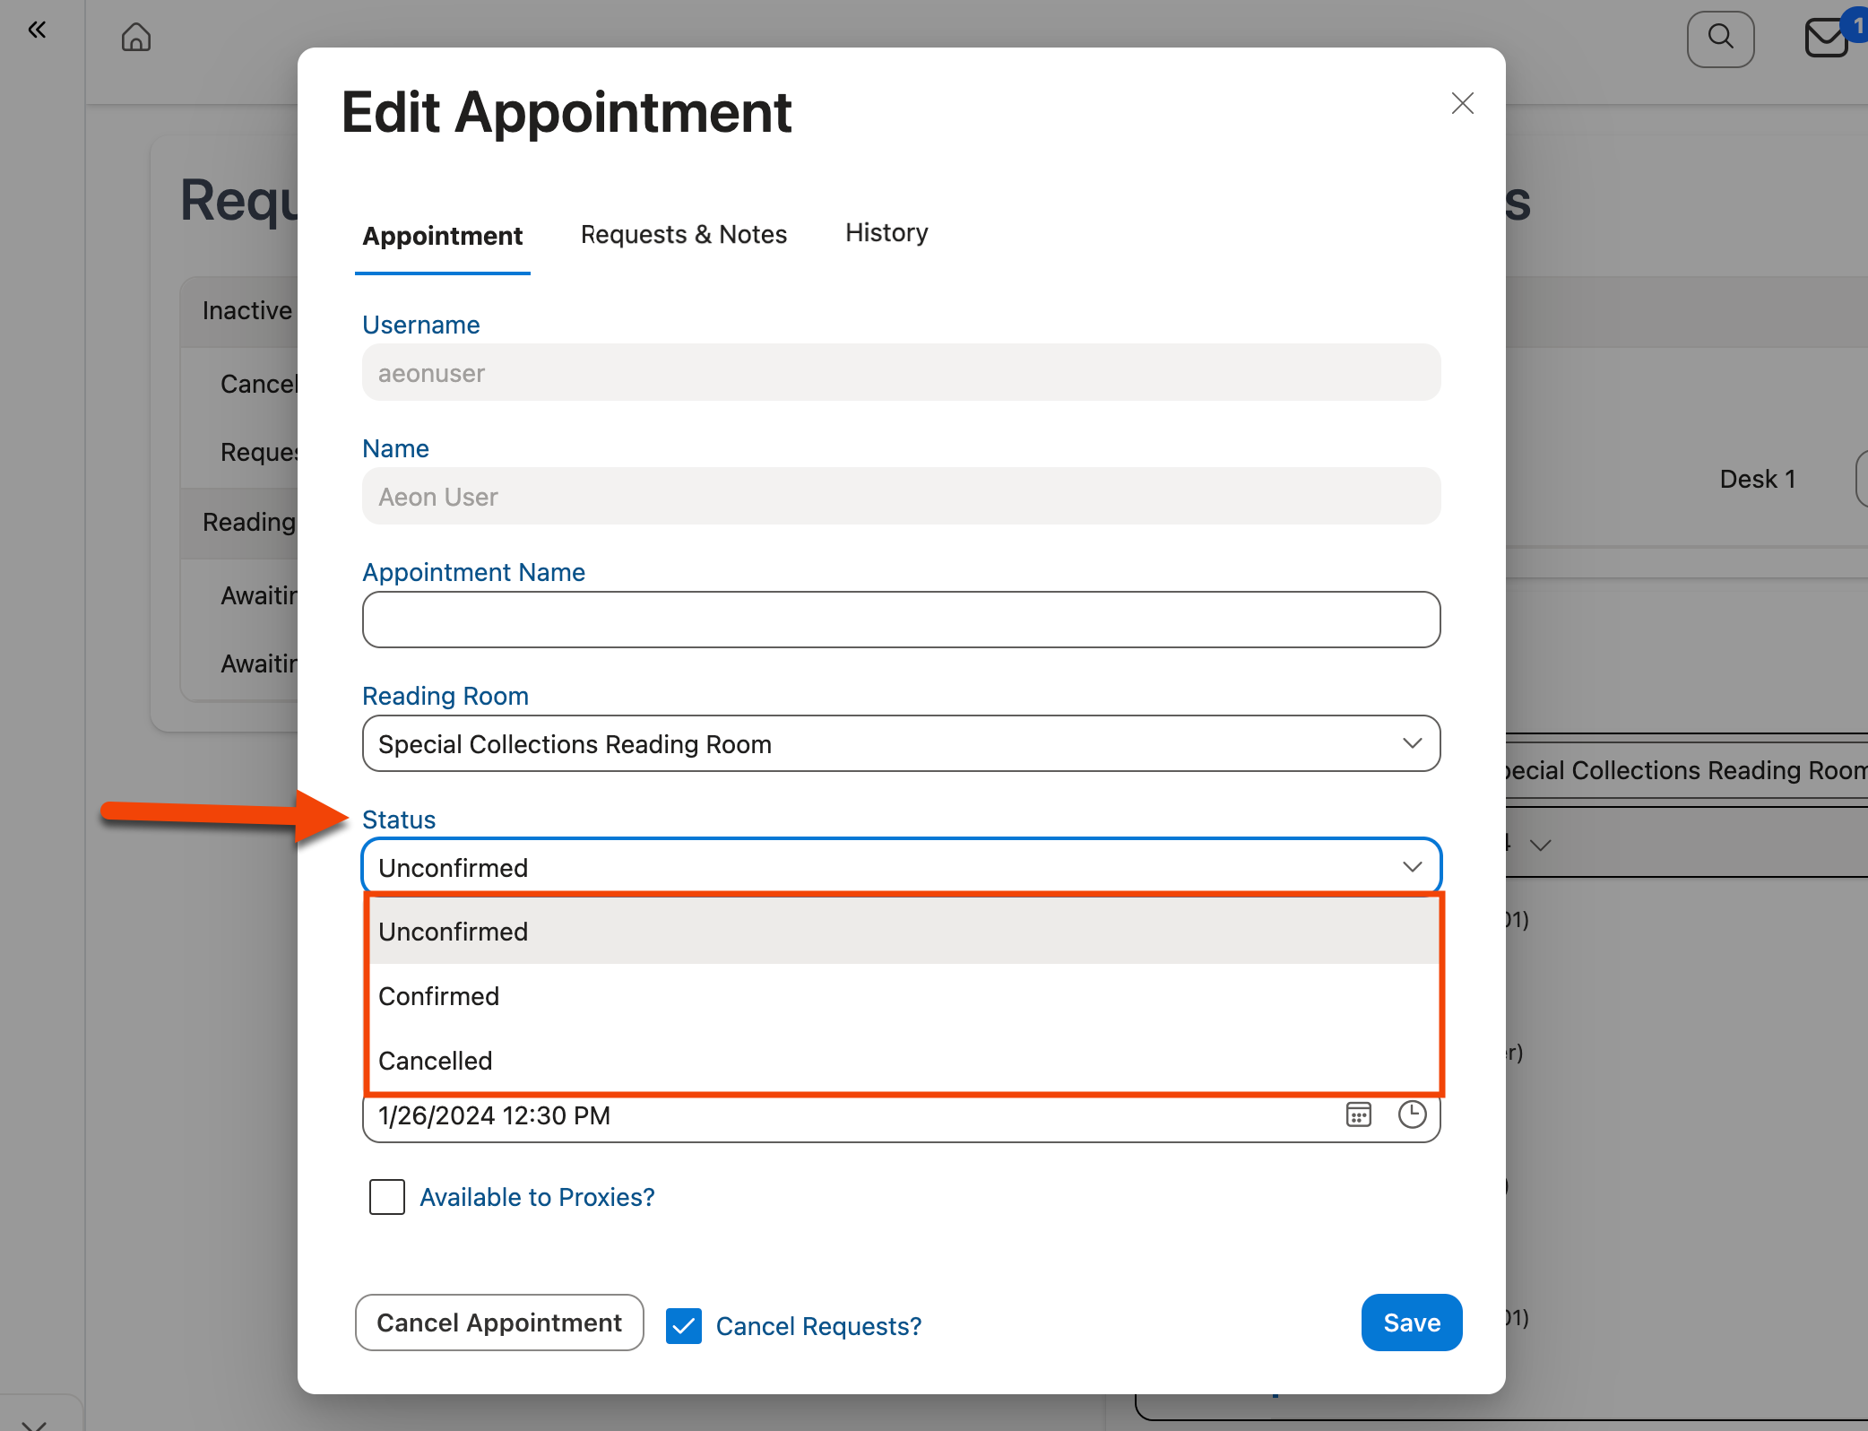Collapse the left sidebar
Image resolution: width=1868 pixels, height=1431 pixels.
click(37, 30)
